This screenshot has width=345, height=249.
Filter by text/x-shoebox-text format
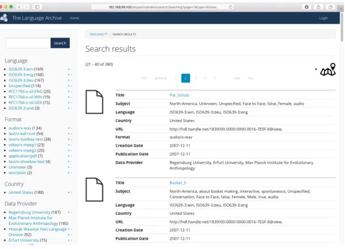[27, 162]
